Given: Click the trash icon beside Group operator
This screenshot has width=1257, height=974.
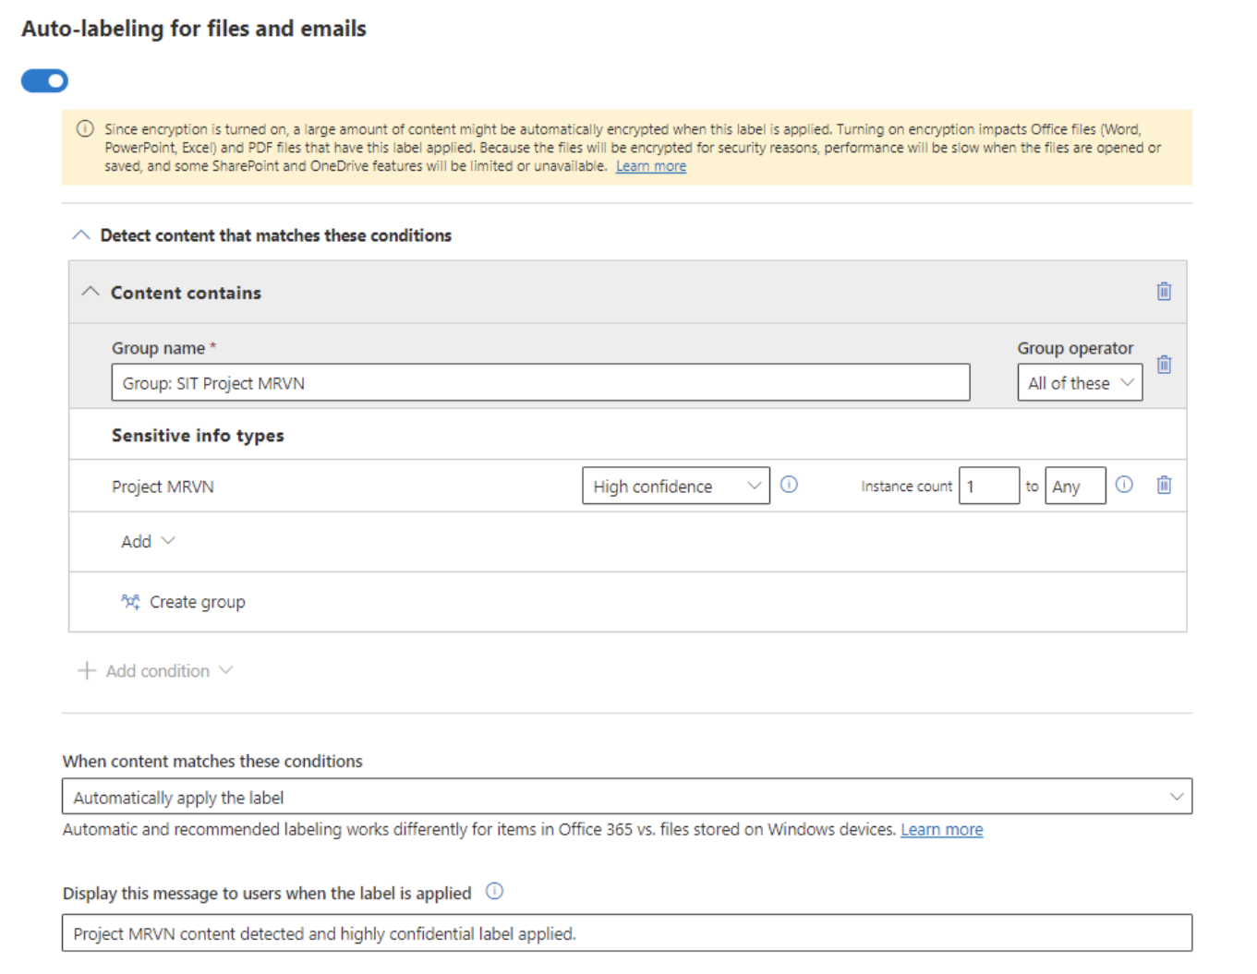Looking at the screenshot, I should (1164, 365).
